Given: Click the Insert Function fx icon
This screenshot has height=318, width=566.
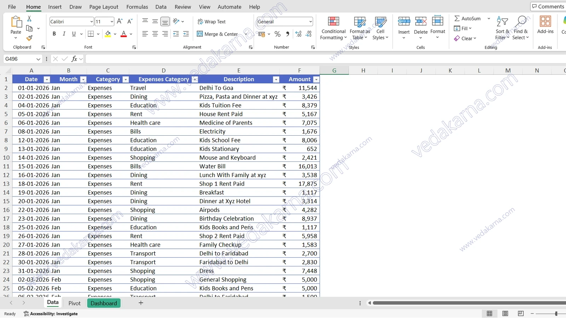Looking at the screenshot, I should [74, 59].
